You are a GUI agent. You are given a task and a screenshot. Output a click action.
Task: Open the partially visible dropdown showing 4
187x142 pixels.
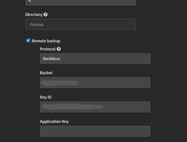click(81, 2)
